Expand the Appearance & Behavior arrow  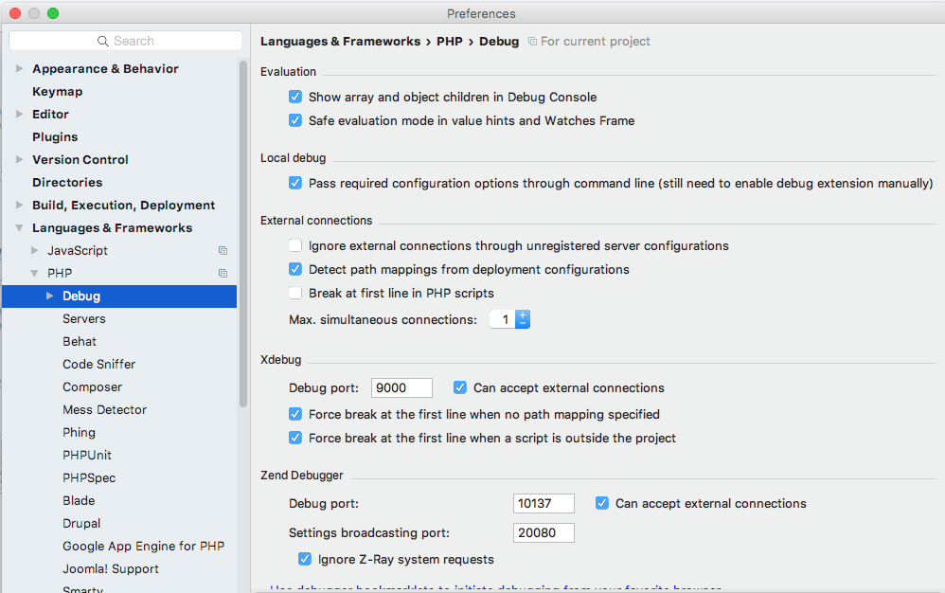click(x=19, y=69)
